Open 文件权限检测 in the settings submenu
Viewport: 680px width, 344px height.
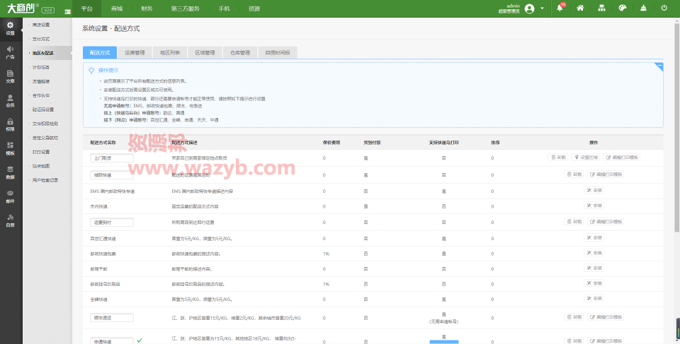point(45,124)
